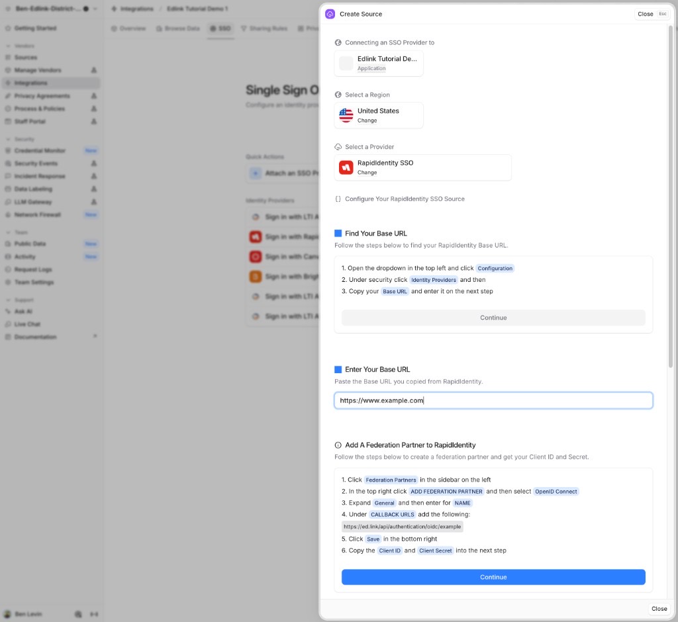Click the Edlink Tutorial Demo 1 breadcrumb
678x622 pixels.
pyautogui.click(x=197, y=9)
